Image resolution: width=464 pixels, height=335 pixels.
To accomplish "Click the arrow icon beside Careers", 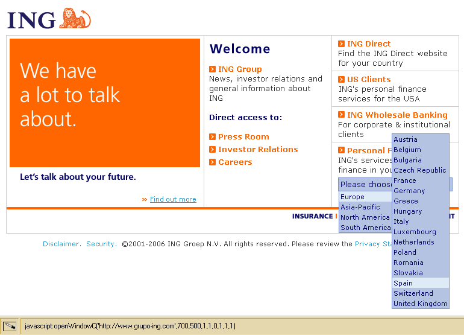I will coord(212,162).
